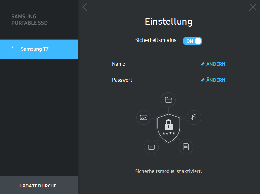260x194 pixels.
Task: Click the UPDATE DURCHF. button
Action: coord(38,186)
